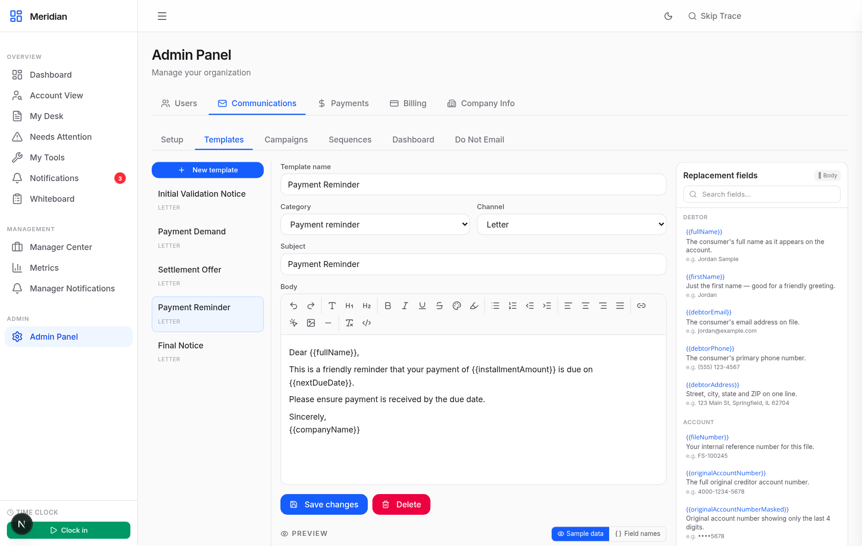Open the Do Not Email sub-tab
Viewport: 862px width, 546px height.
pos(480,140)
